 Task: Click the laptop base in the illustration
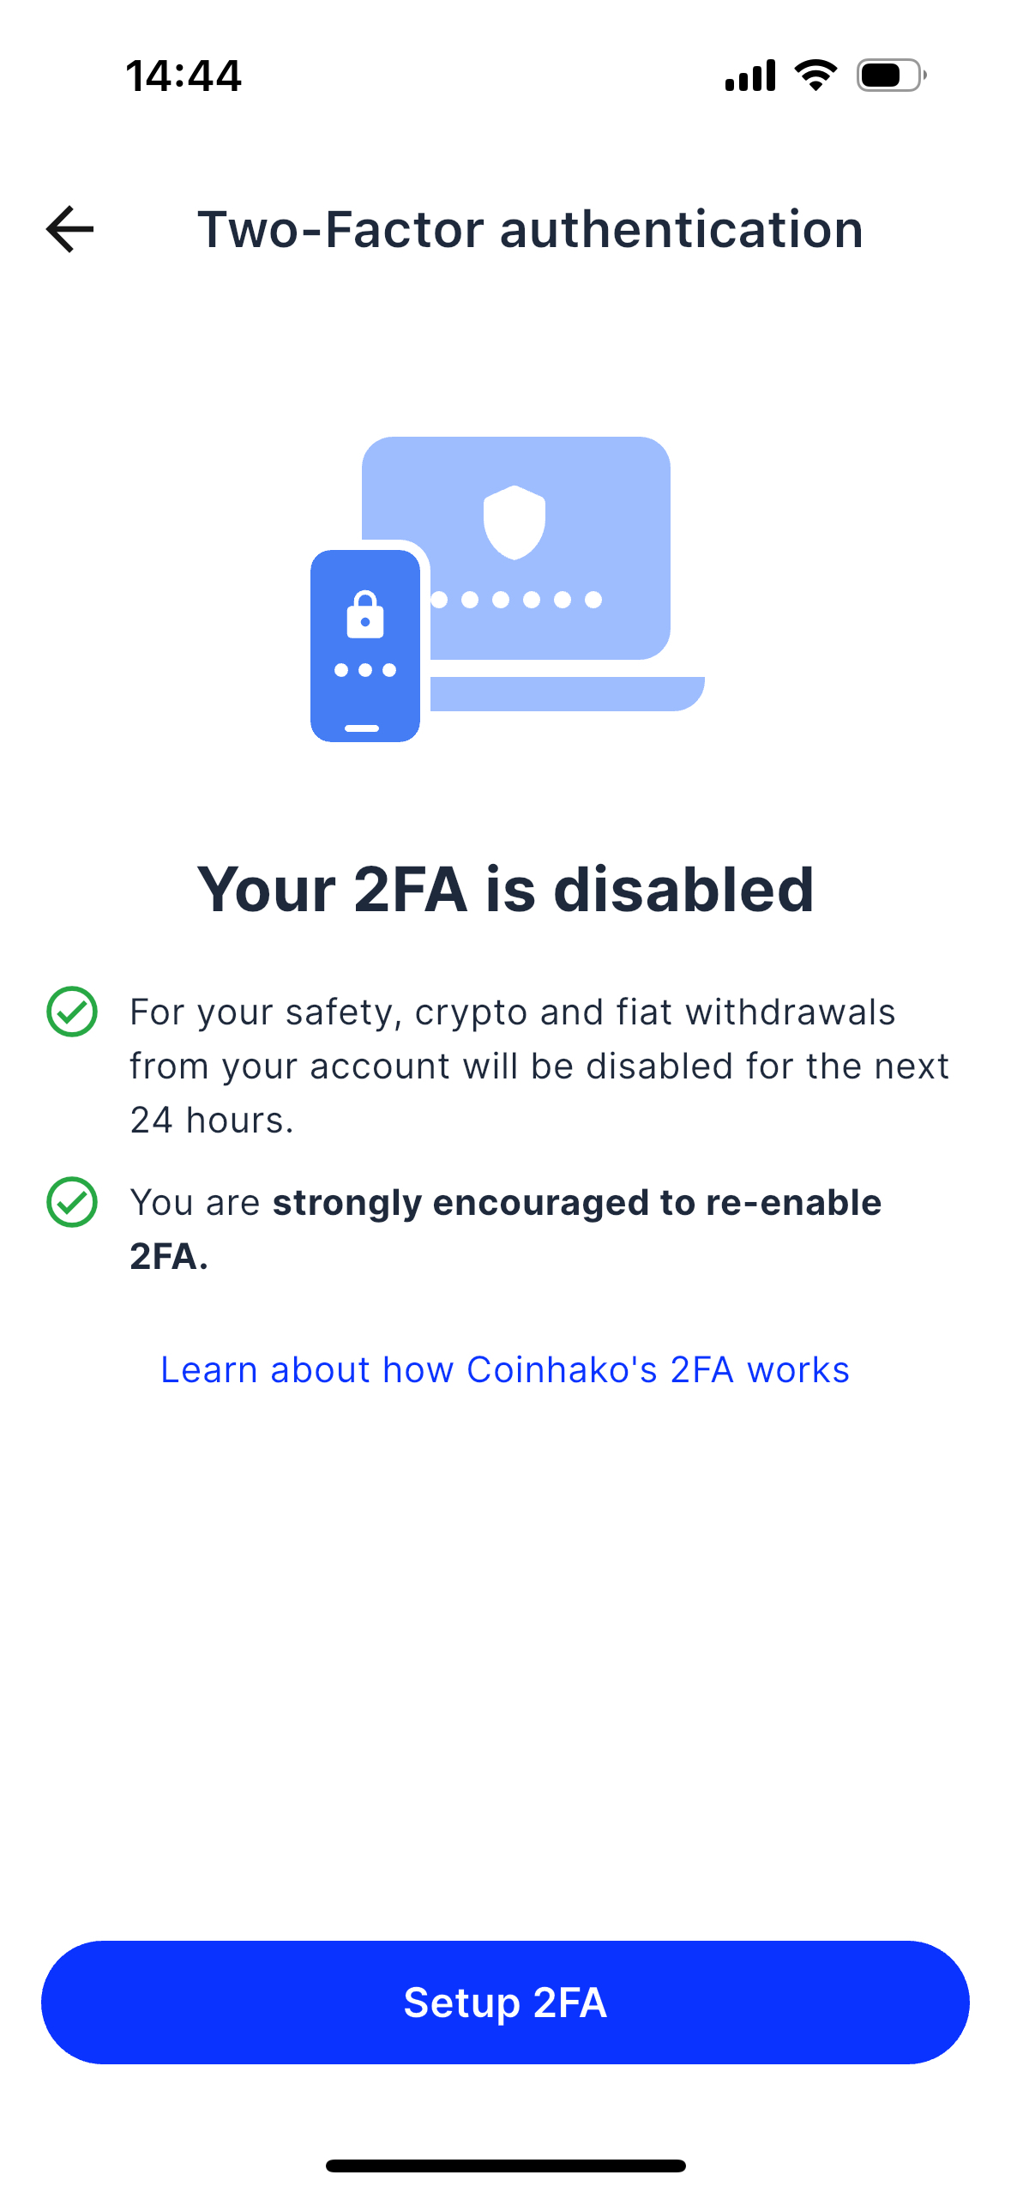coord(566,693)
